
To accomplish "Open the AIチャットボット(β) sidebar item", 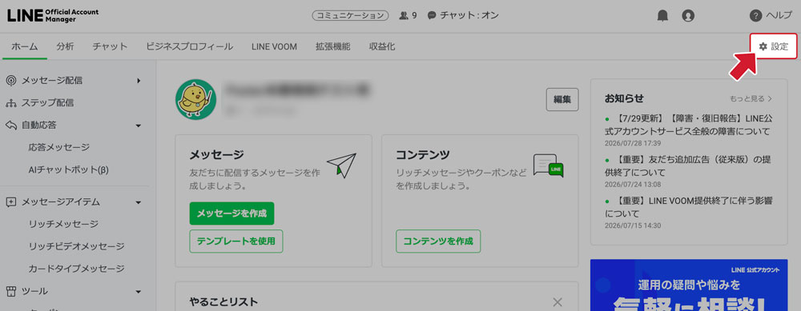I will click(69, 169).
